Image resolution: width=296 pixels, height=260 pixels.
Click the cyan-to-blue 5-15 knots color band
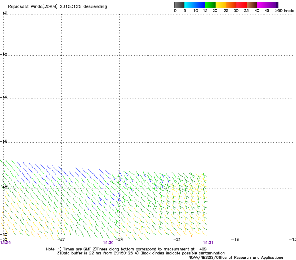tap(195, 5)
